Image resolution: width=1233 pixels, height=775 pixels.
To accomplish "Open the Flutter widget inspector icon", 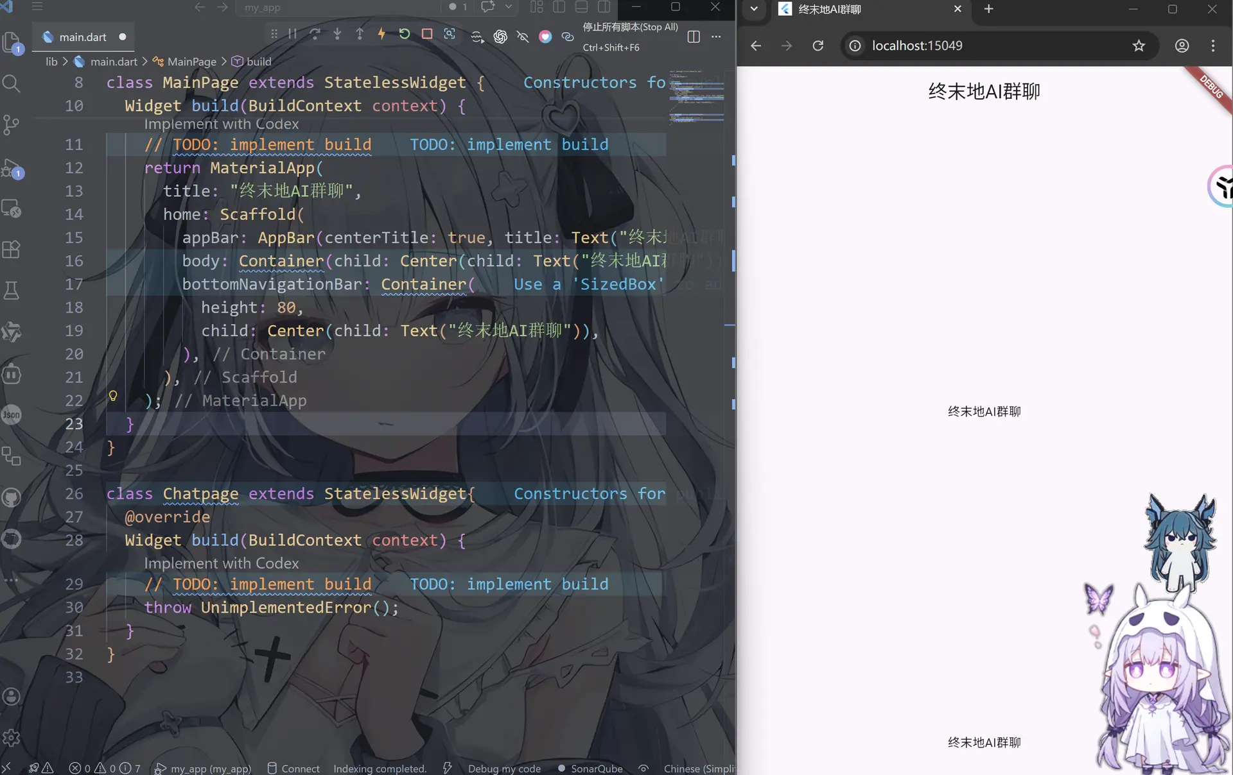I will [450, 34].
